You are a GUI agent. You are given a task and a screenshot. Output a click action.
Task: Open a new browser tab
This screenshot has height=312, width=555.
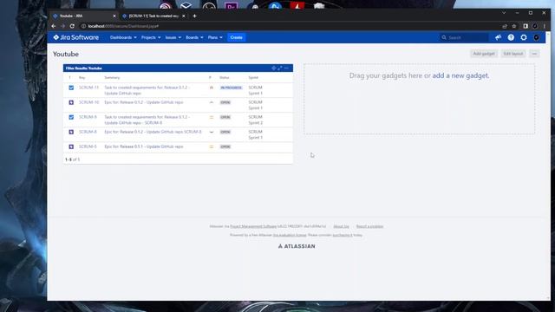pos(194,16)
